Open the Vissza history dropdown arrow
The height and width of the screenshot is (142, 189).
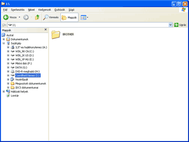point(20,17)
